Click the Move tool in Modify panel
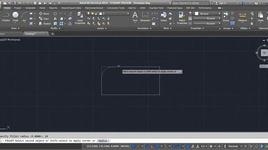Viewport: 268px width, 150px height. click(44, 14)
